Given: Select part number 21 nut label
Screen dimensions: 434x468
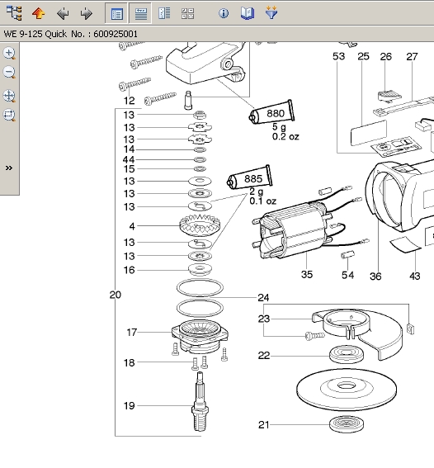Looking at the screenshot, I should pyautogui.click(x=264, y=425).
